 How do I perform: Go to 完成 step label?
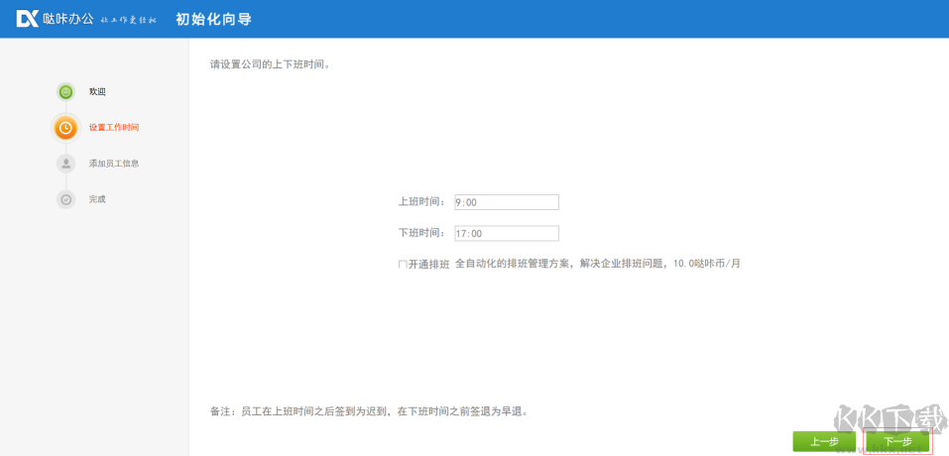coord(97,199)
